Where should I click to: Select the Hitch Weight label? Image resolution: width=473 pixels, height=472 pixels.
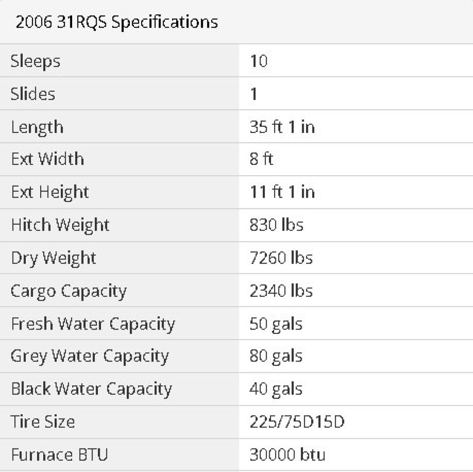pyautogui.click(x=60, y=226)
